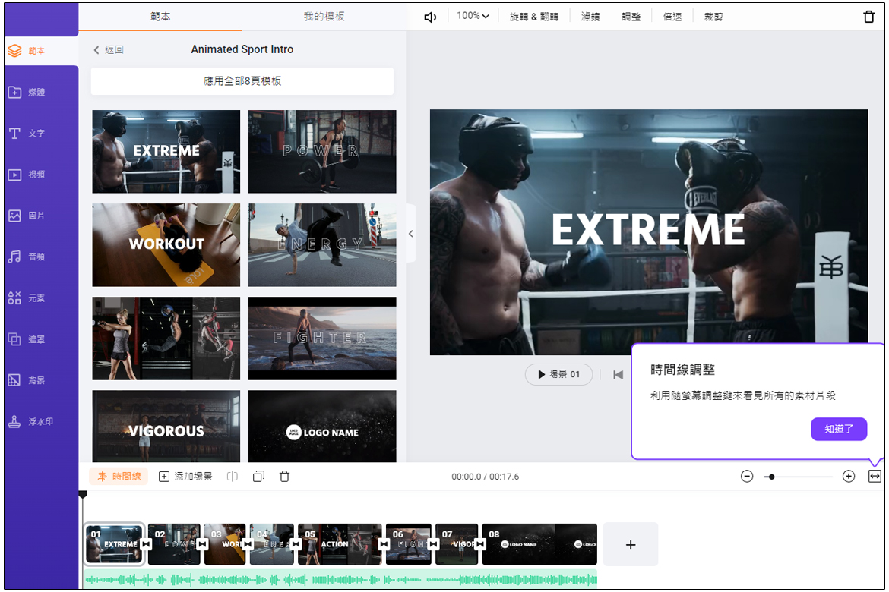This screenshot has height=592, width=889.
Task: Select the ENERGY template thumbnail
Action: tap(322, 244)
